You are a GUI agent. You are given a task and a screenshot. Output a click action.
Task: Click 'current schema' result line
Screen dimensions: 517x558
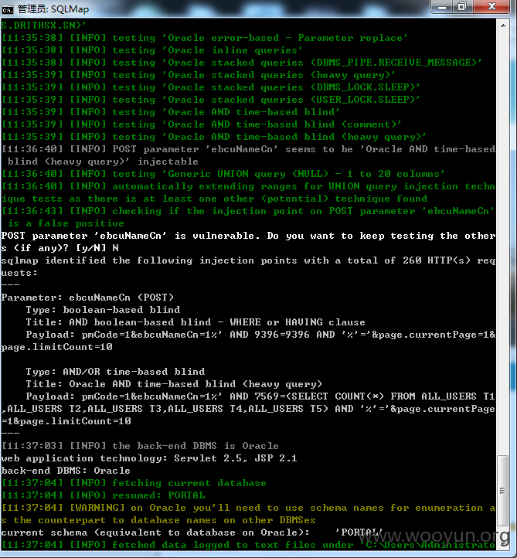[x=192, y=532]
